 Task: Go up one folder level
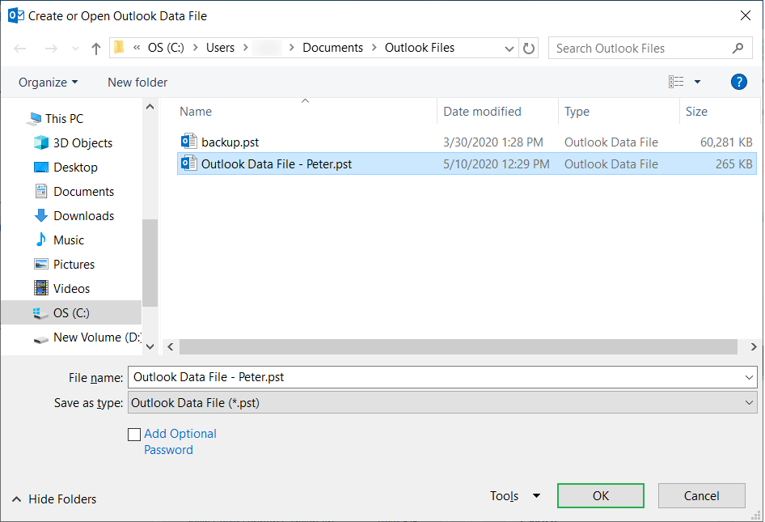pyautogui.click(x=96, y=49)
